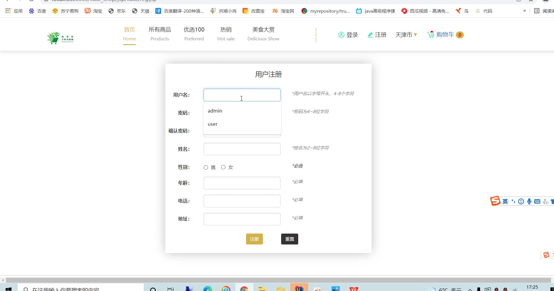Choose admin from autocomplete suggestions
This screenshot has width=554, height=291.
pos(215,111)
